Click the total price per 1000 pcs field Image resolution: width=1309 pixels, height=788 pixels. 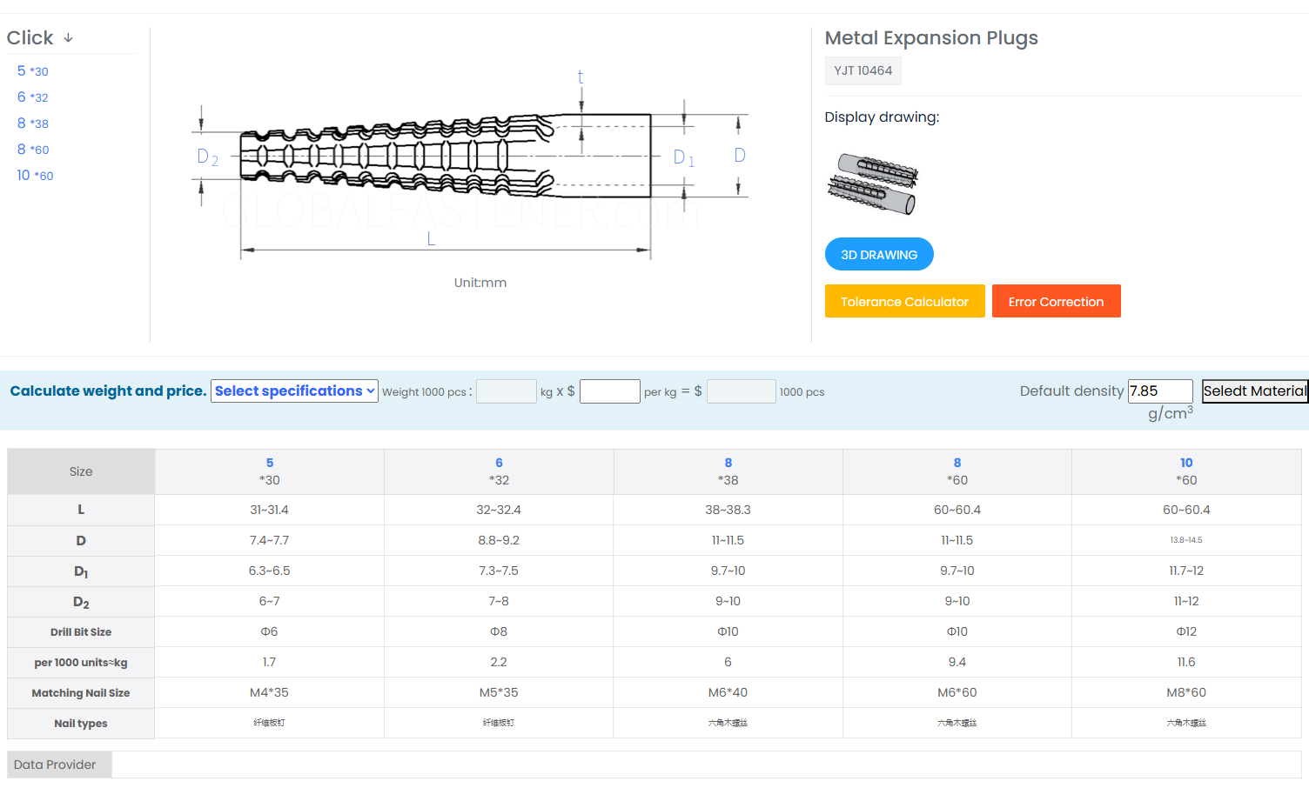(742, 391)
